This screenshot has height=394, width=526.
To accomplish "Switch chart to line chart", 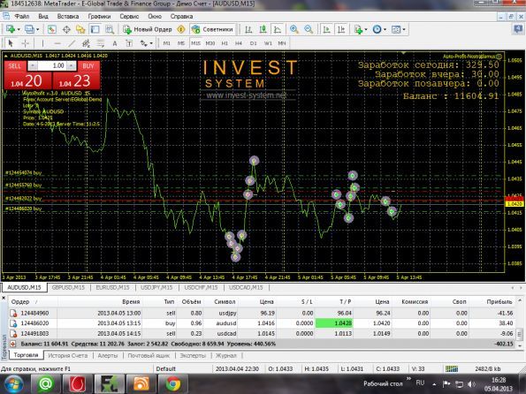I will click(278, 29).
